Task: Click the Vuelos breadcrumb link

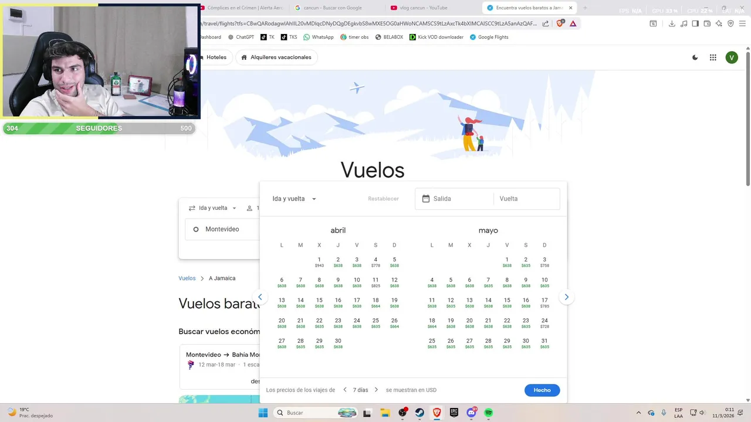Action: point(187,278)
